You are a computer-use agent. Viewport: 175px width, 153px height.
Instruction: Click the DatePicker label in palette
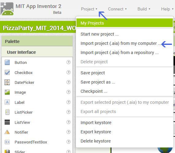(x=25, y=83)
